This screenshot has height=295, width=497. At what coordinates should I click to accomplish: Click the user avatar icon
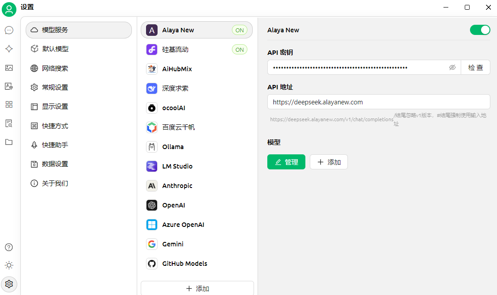point(9,8)
